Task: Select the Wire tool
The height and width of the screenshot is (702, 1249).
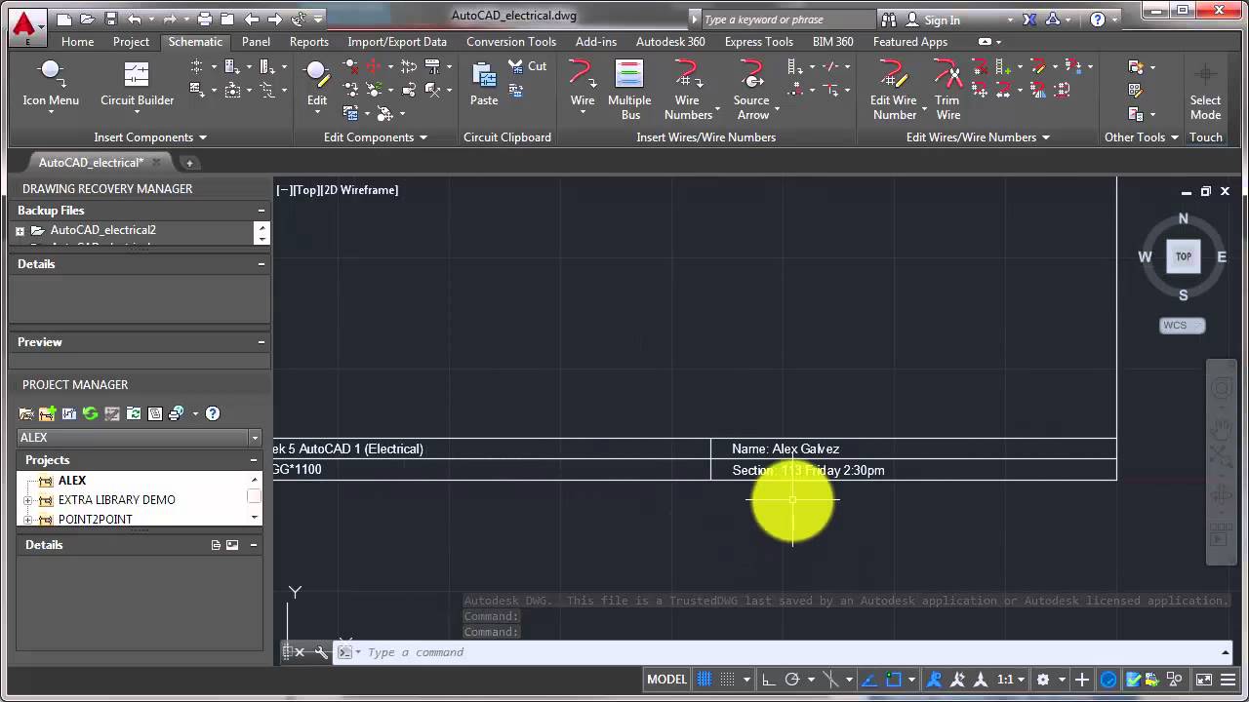Action: pos(583,83)
